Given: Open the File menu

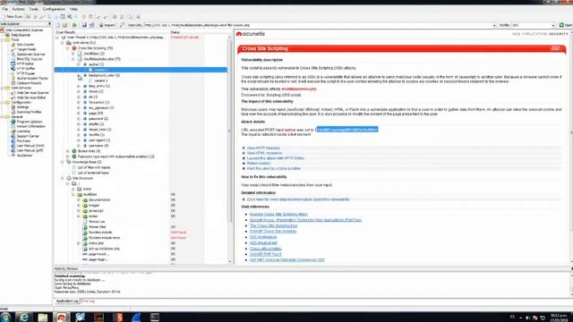Looking at the screenshot, I should pos(4,9).
